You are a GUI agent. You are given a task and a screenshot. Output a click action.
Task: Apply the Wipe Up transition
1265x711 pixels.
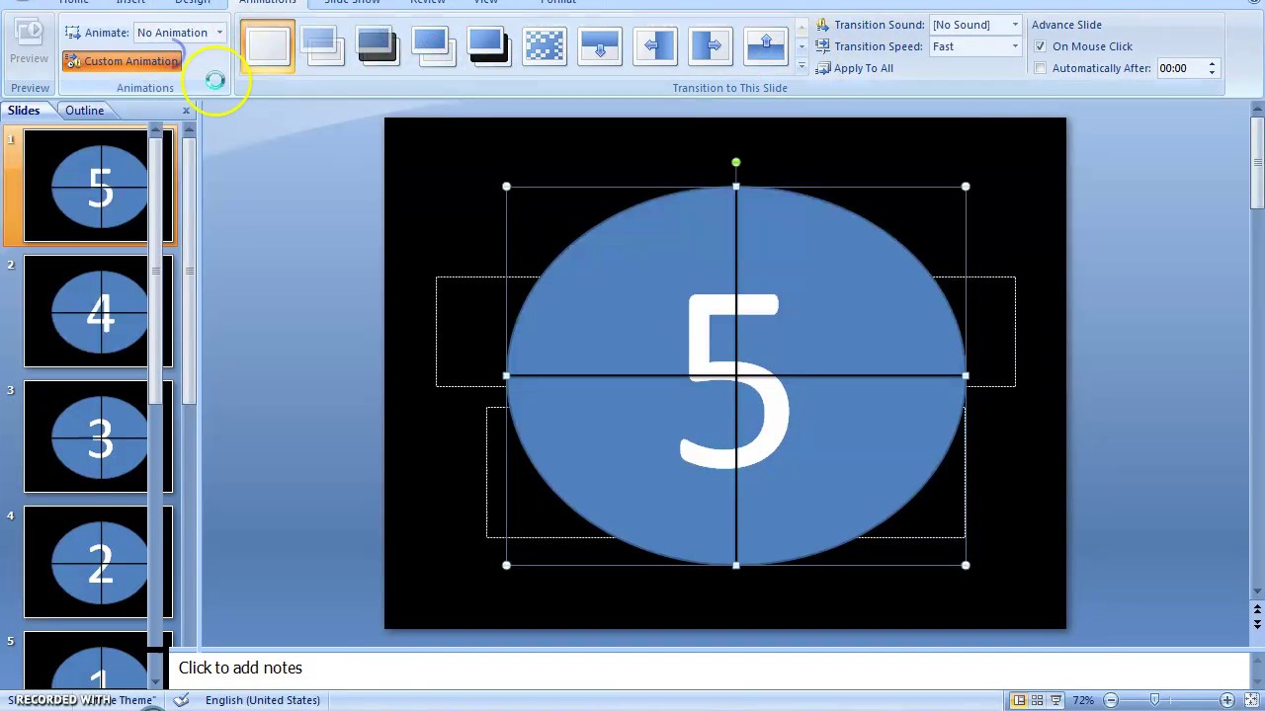(765, 46)
